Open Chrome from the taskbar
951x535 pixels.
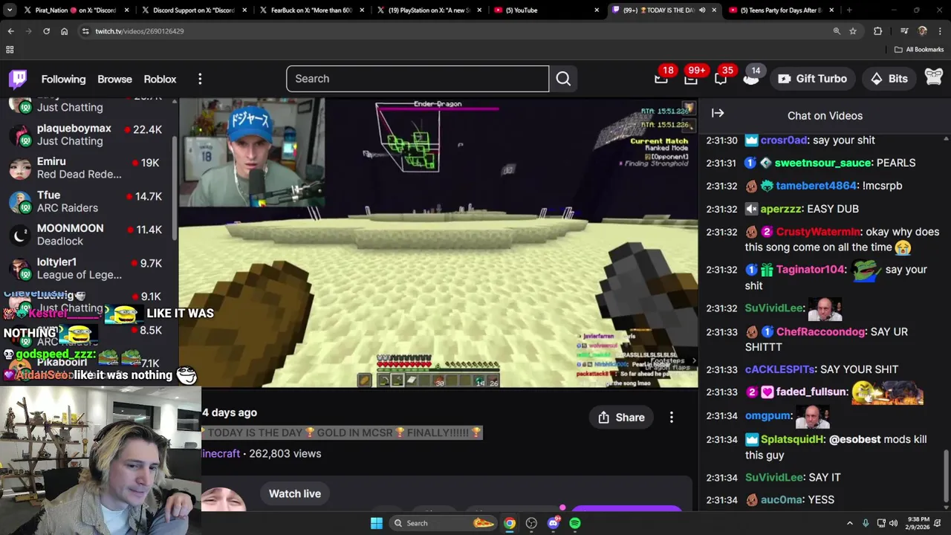point(509,523)
